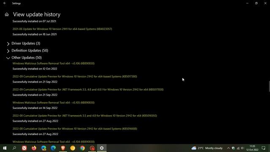
Task: Open Settings home via the house icon
Action: [7, 14]
